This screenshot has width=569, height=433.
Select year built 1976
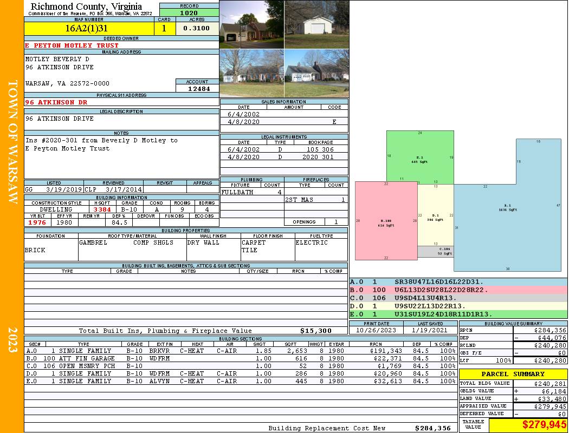pos(37,222)
